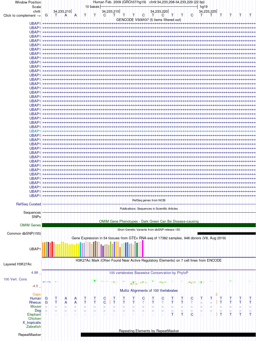
Task: Click the X_tropicalis species row label
Action: [32, 323]
